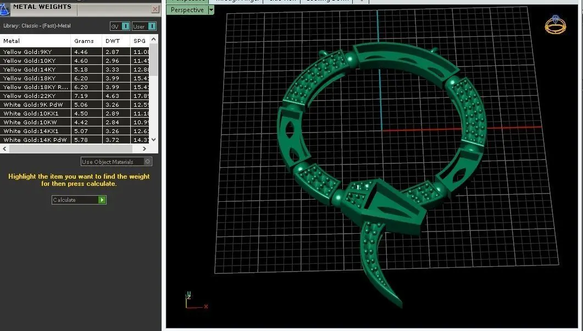Select the Yellow Gold:18KY R... row
This screenshot has width=583, height=331.
(x=74, y=87)
